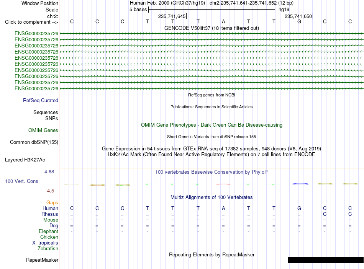Click the 'Click to complement -->' label
This screenshot has height=269, width=364.
31,22
